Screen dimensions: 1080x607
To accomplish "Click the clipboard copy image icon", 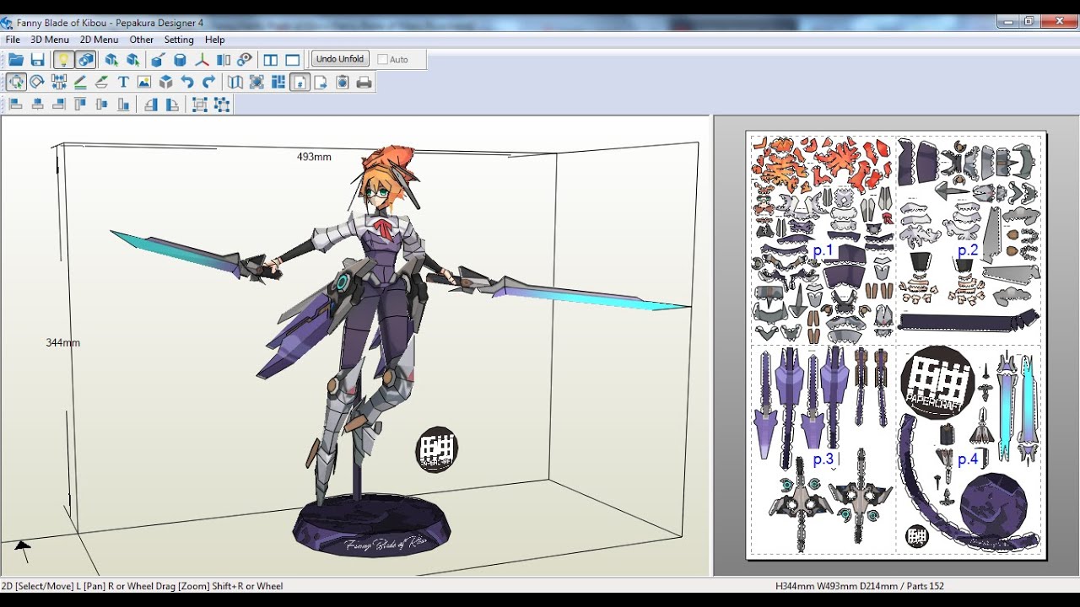I will (343, 82).
